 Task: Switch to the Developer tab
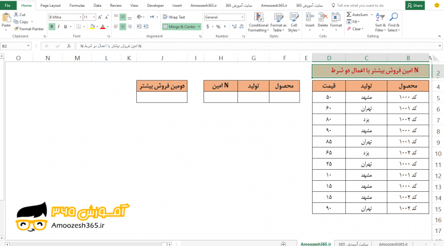pos(155,6)
